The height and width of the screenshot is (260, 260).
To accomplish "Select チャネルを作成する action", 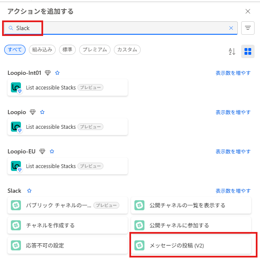I will (x=67, y=225).
